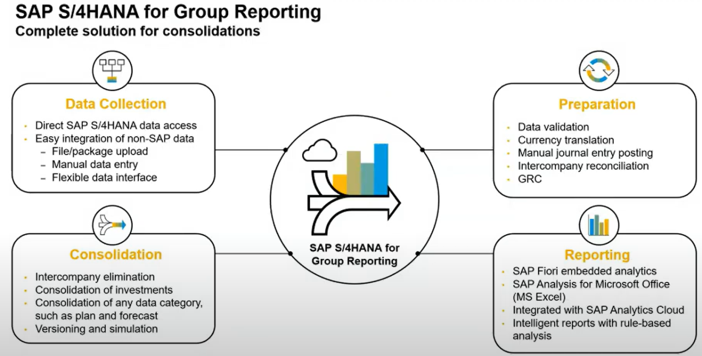Screen dimensions: 702x356
Task: Click the GRC bullet
Action: (x=530, y=179)
